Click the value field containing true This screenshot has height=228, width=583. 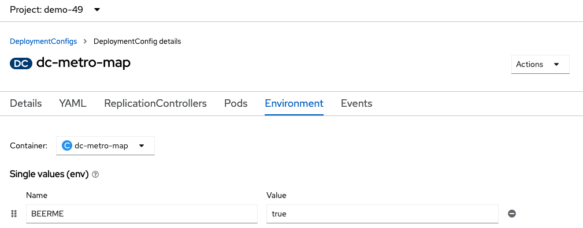[x=383, y=214]
